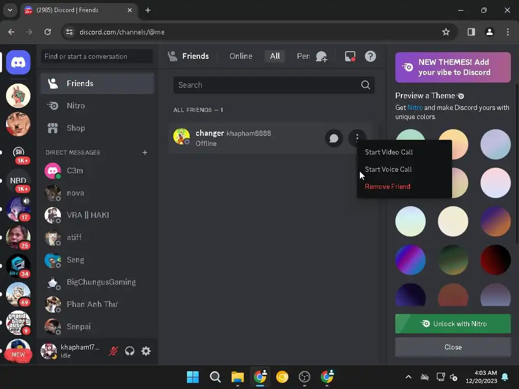Open Nitro in the sidebar
The image size is (519, 389).
97,106
